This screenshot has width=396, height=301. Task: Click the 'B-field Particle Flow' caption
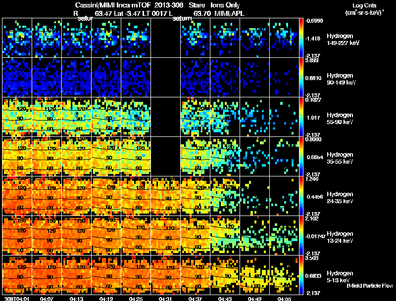point(370,286)
